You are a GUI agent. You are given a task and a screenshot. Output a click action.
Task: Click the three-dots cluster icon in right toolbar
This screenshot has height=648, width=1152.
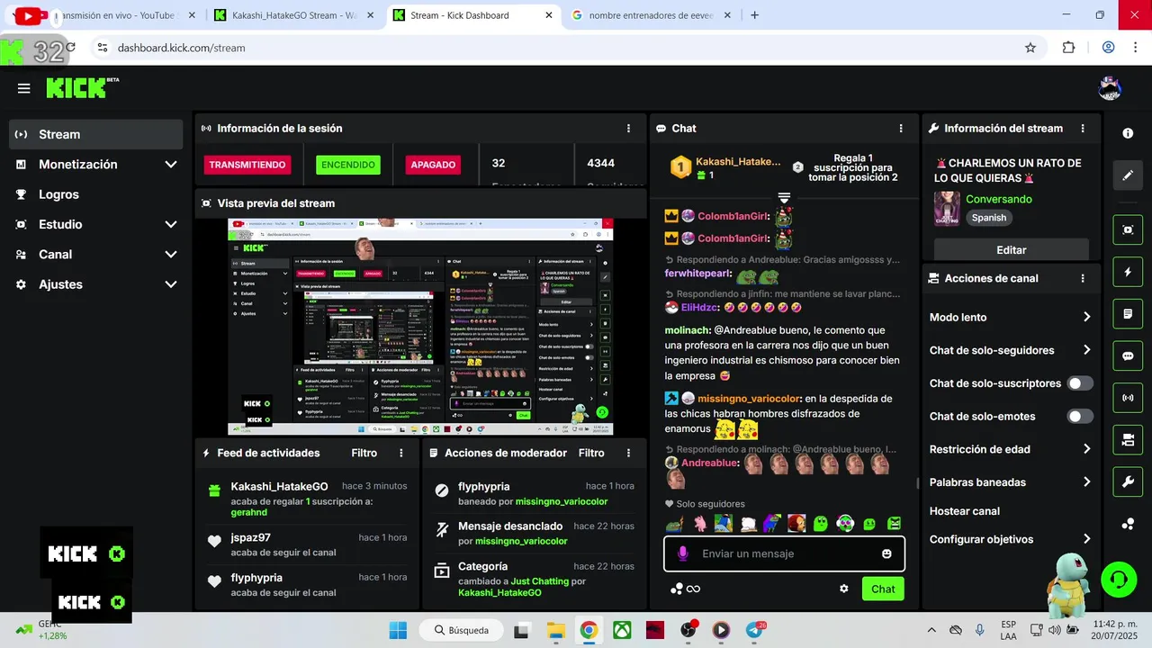coord(1128,524)
